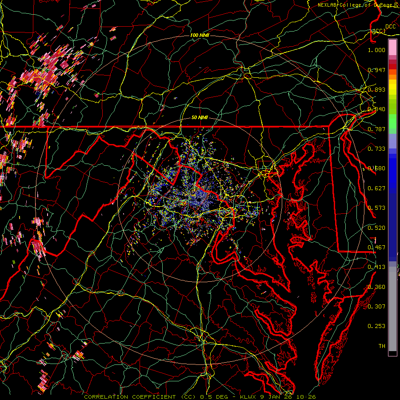Click the 0.413 legend value
400x400 pixels.
click(x=376, y=267)
